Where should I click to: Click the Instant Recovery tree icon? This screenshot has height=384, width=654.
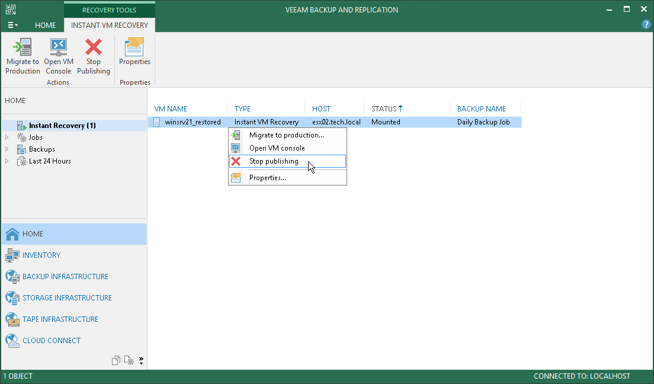(x=22, y=125)
